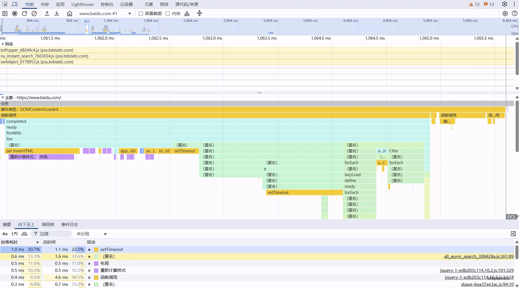Click the record performance button

15,13
